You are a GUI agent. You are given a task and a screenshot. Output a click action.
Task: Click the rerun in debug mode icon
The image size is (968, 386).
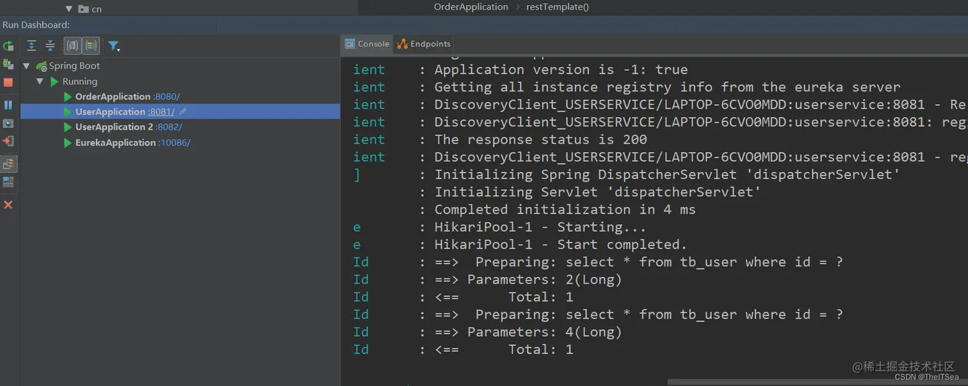tap(8, 65)
